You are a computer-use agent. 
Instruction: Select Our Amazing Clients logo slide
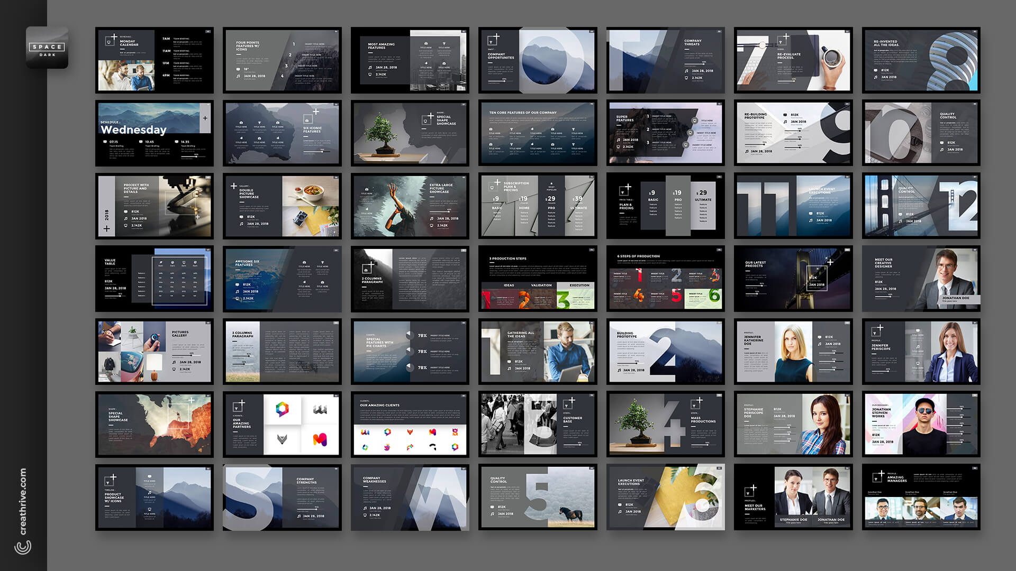coord(410,424)
